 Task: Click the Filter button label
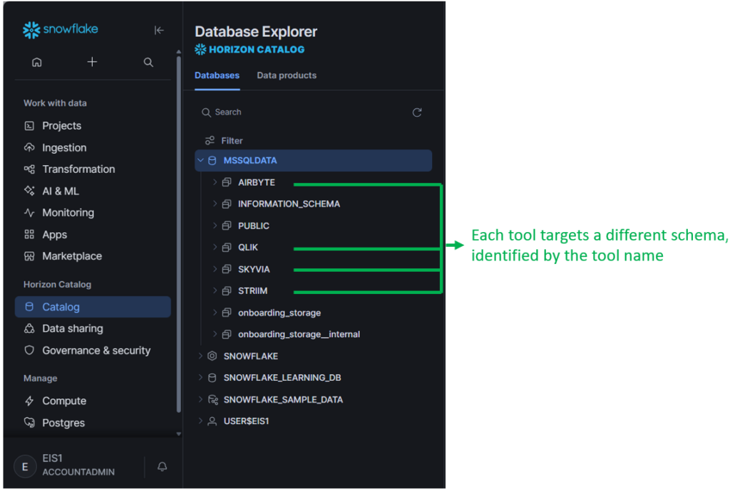tap(232, 141)
